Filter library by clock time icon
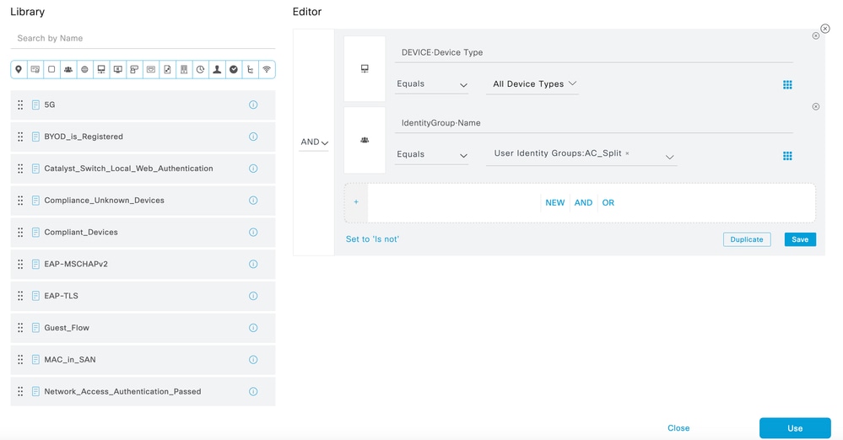This screenshot has width=843, height=440. [201, 69]
